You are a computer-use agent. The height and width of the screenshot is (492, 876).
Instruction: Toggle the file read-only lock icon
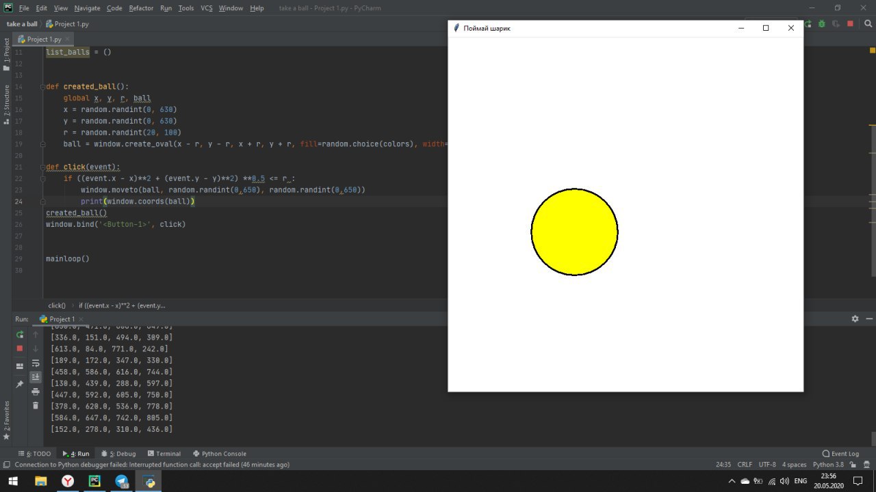tap(852, 465)
